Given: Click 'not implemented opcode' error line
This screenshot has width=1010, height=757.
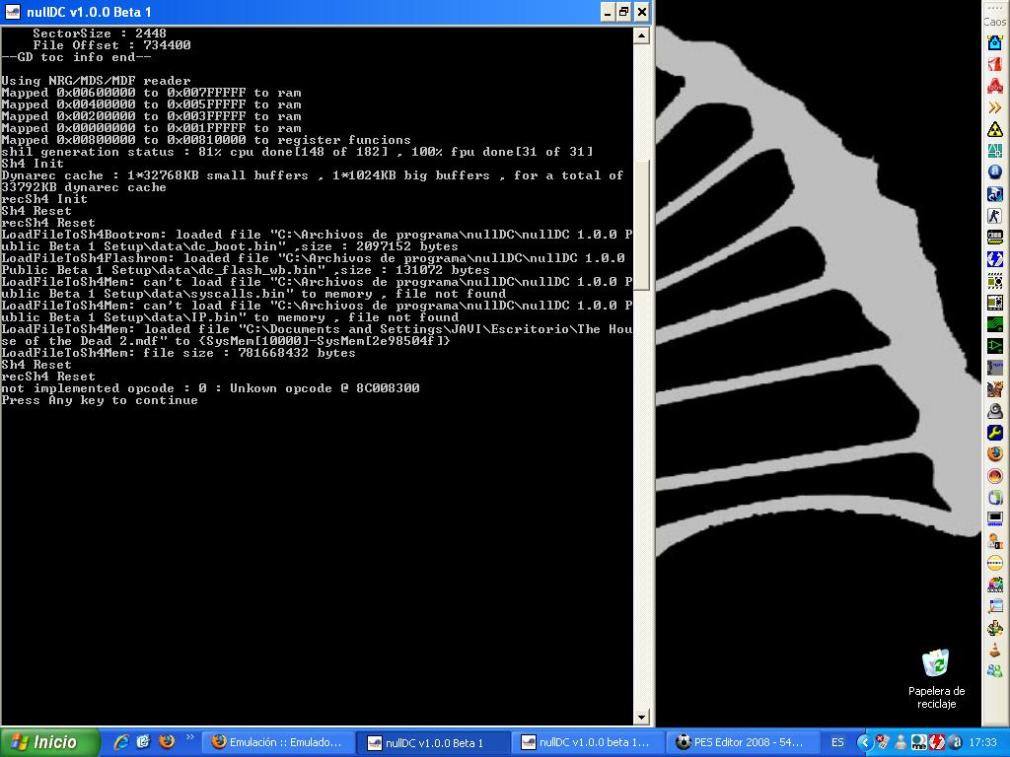Looking at the screenshot, I should 210,388.
